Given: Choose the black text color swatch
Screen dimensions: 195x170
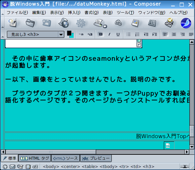Looking at the screenshot, I should pyautogui.click(x=69, y=33).
